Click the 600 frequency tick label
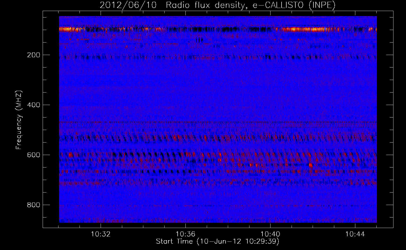The image size is (406, 250). click(x=34, y=155)
